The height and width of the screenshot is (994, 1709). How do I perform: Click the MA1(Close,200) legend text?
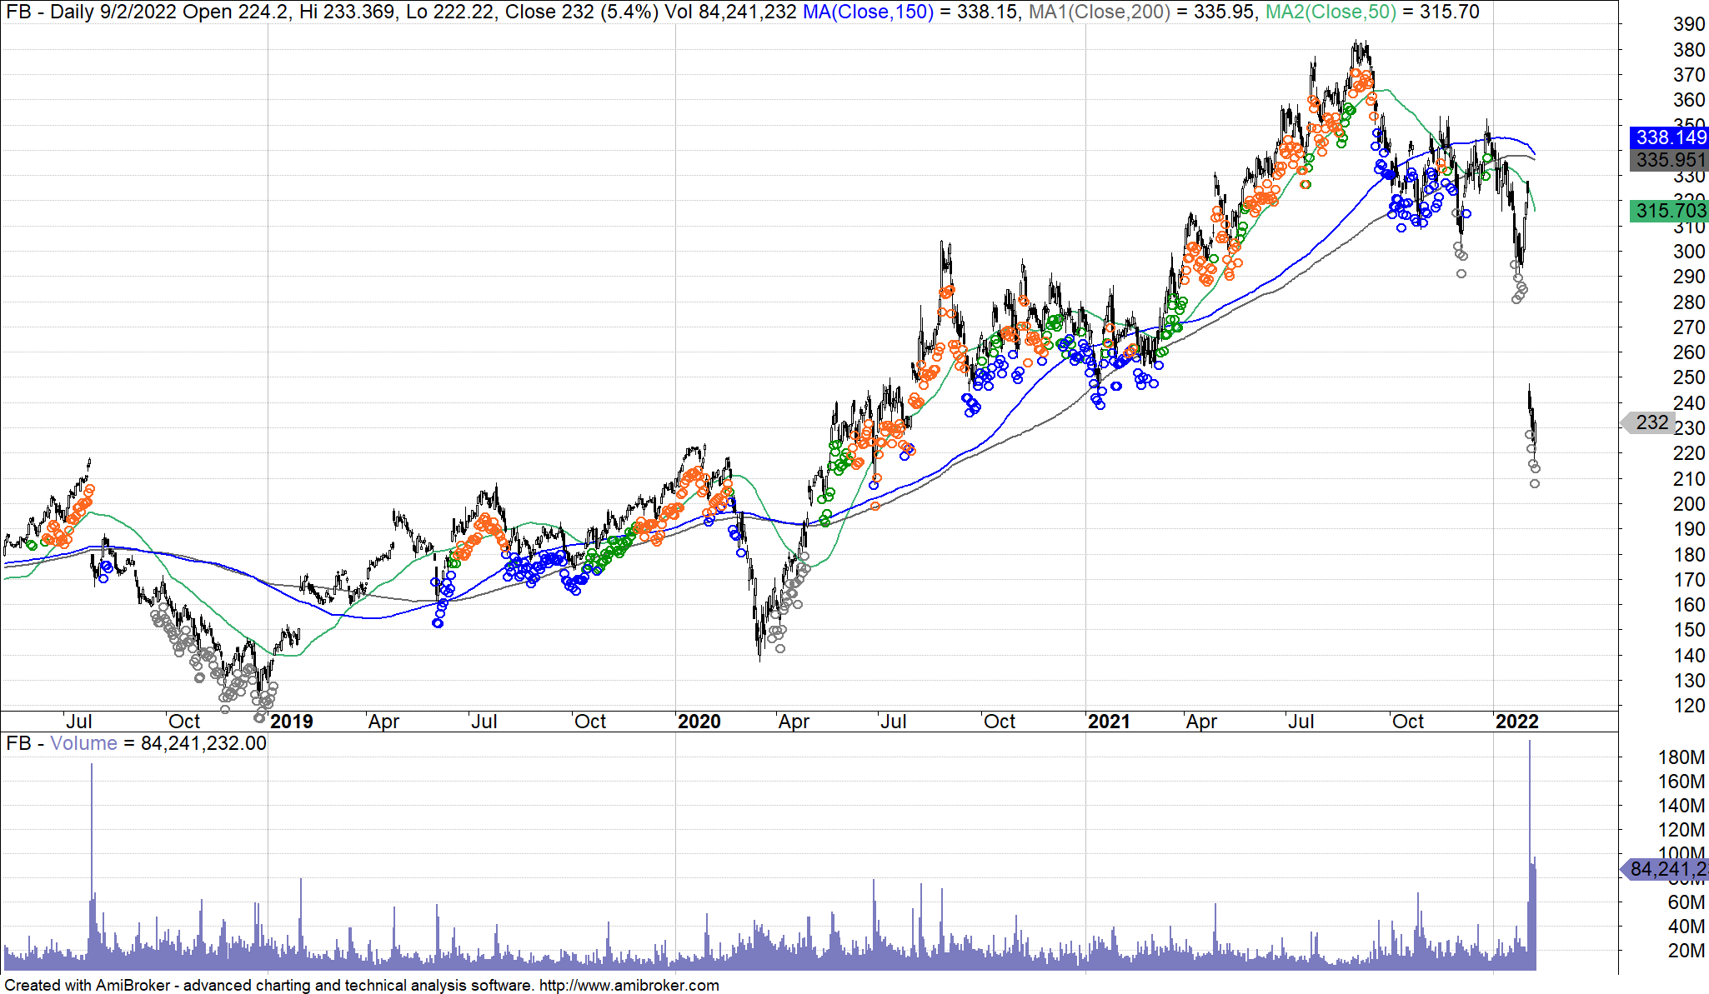click(x=1100, y=12)
